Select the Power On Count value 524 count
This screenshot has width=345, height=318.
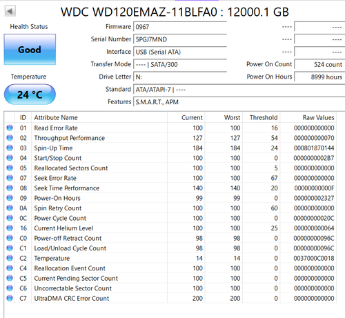pyautogui.click(x=319, y=64)
